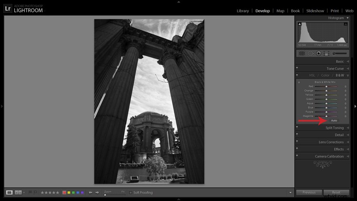This screenshot has width=357, height=201.
Task: Expand the Split Toning panel
Action: 347,128
